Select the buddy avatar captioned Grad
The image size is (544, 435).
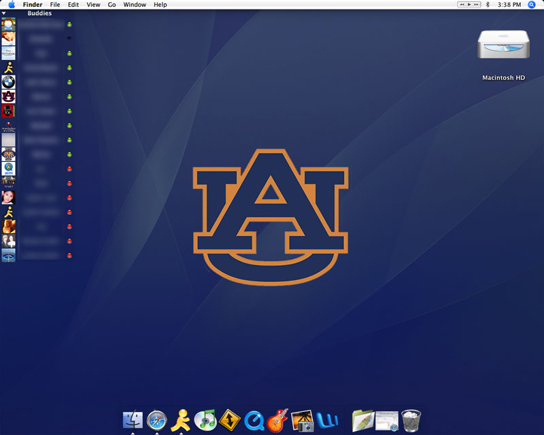click(8, 183)
